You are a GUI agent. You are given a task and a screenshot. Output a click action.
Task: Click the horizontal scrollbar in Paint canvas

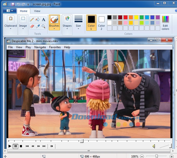89,151
